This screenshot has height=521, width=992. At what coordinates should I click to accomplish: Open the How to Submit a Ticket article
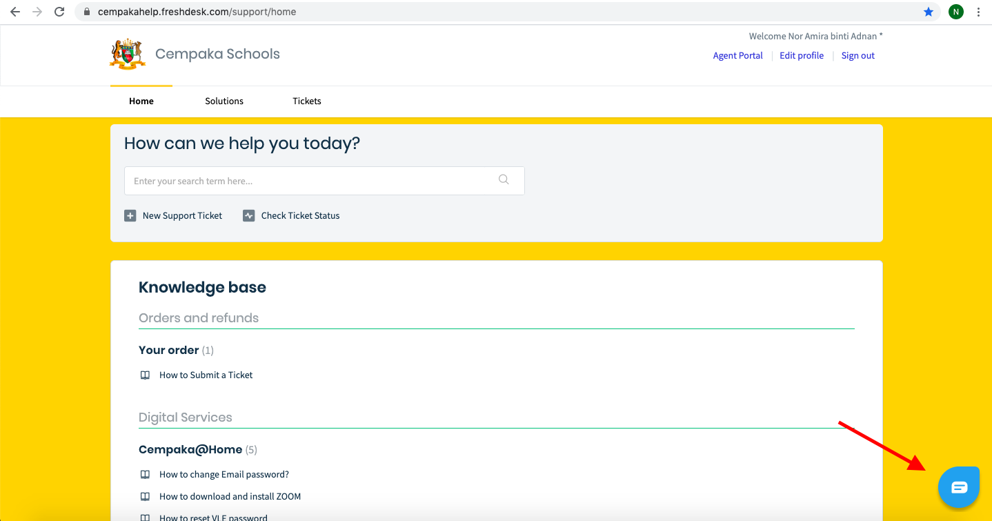(x=206, y=375)
